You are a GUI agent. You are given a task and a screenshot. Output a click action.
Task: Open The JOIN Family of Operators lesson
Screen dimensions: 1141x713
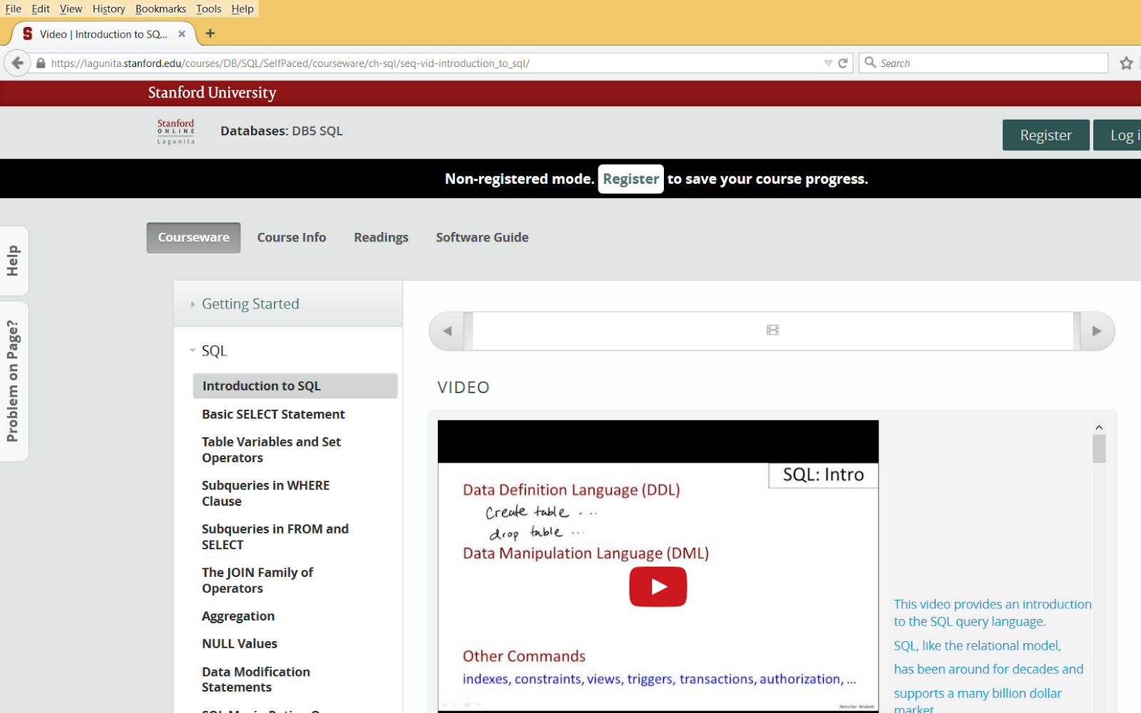257,580
